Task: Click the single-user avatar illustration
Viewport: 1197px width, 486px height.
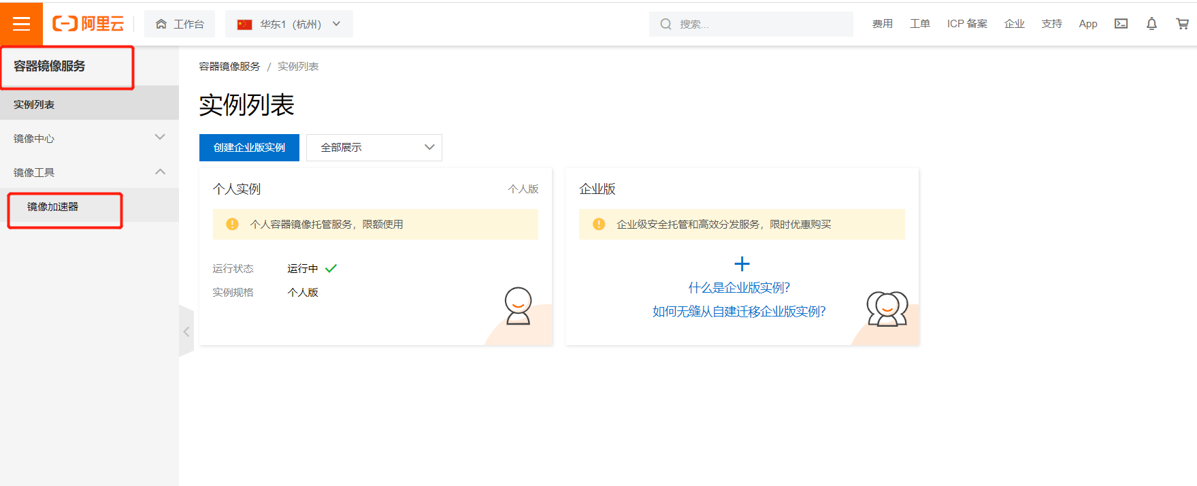Action: [518, 306]
